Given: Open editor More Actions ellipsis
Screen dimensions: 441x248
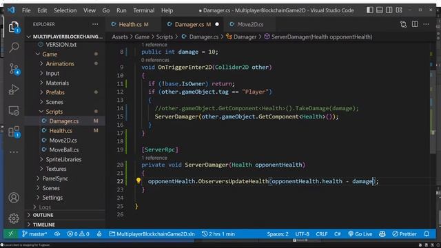Looking at the screenshot, I should [426, 25].
